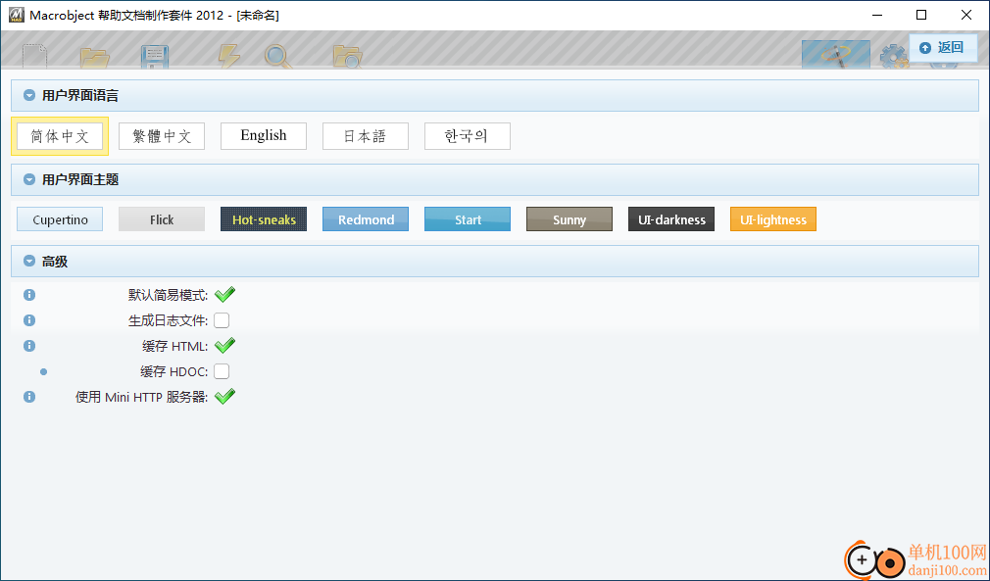Image resolution: width=990 pixels, height=581 pixels.
Task: Close the Macrobject window
Action: click(x=966, y=15)
